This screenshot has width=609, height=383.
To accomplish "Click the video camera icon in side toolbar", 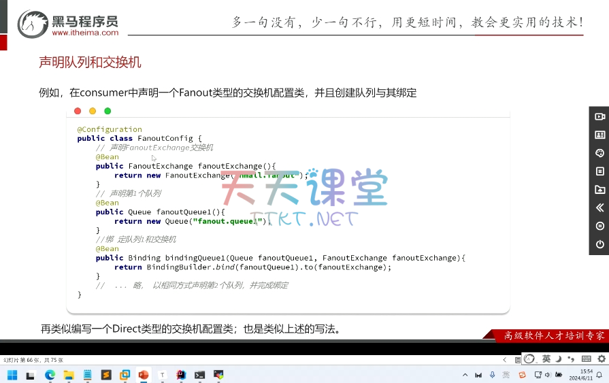I will coord(599,117).
